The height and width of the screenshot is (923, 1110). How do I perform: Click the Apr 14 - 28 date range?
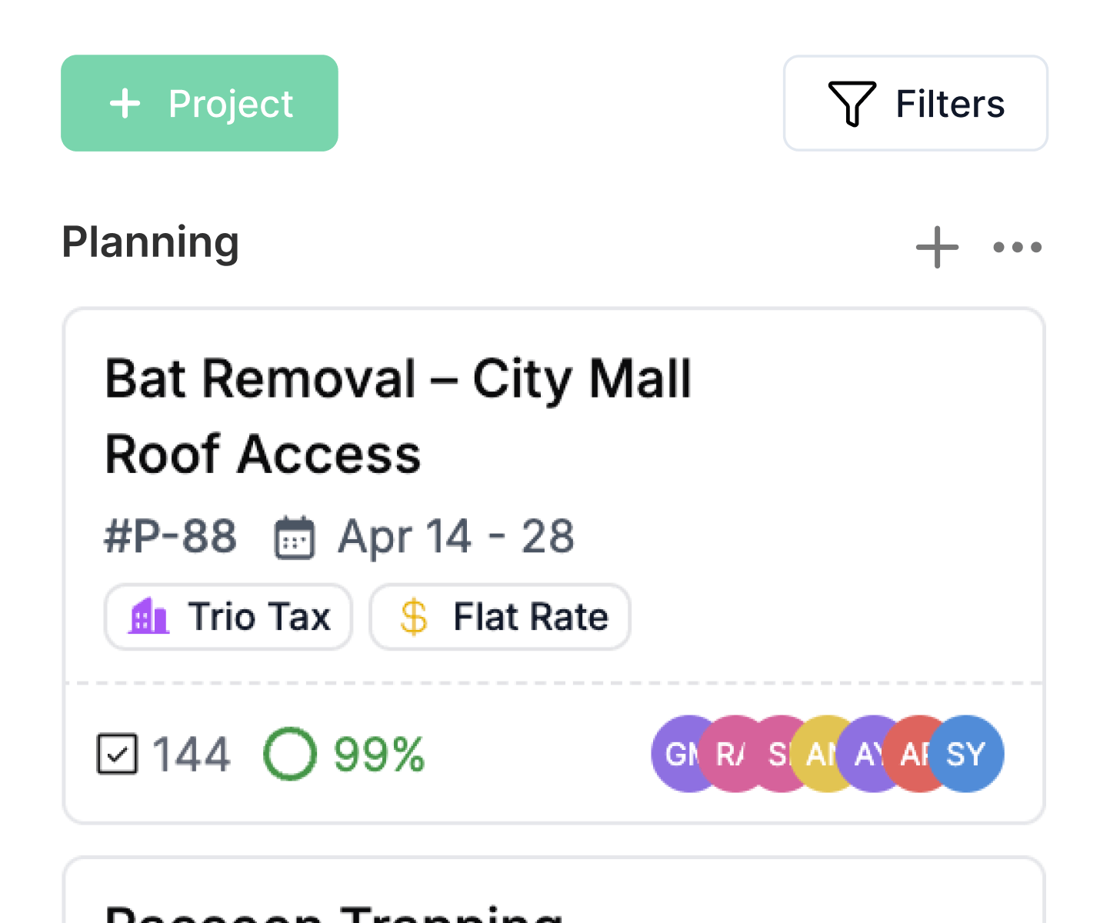(x=456, y=537)
